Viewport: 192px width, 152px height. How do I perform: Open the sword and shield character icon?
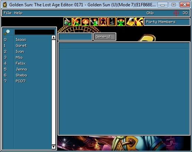click(94, 22)
